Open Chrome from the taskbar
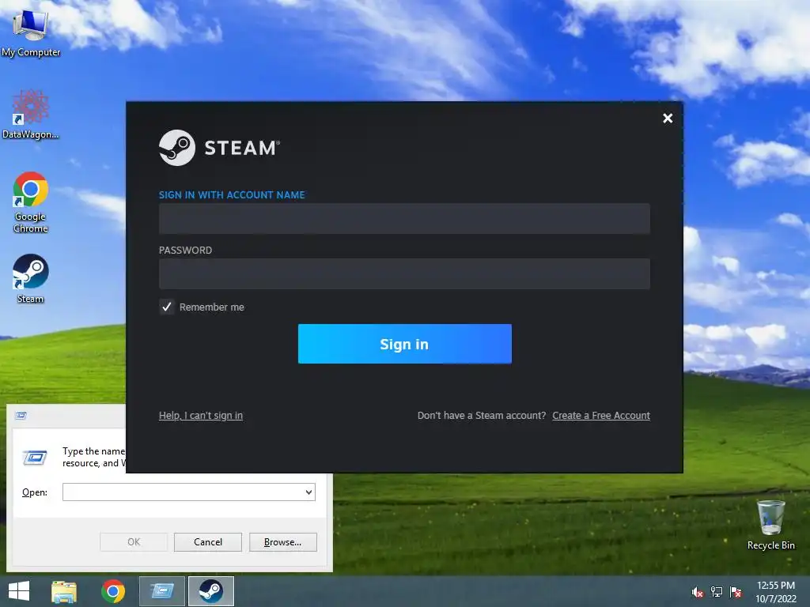The height and width of the screenshot is (607, 810). [113, 591]
